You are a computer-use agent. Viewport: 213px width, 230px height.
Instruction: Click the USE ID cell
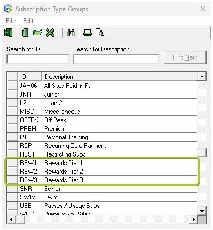point(30,206)
